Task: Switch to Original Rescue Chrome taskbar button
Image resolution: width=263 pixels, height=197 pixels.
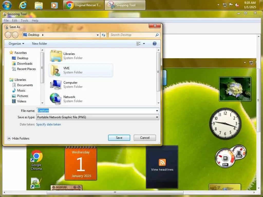Action: (84, 5)
